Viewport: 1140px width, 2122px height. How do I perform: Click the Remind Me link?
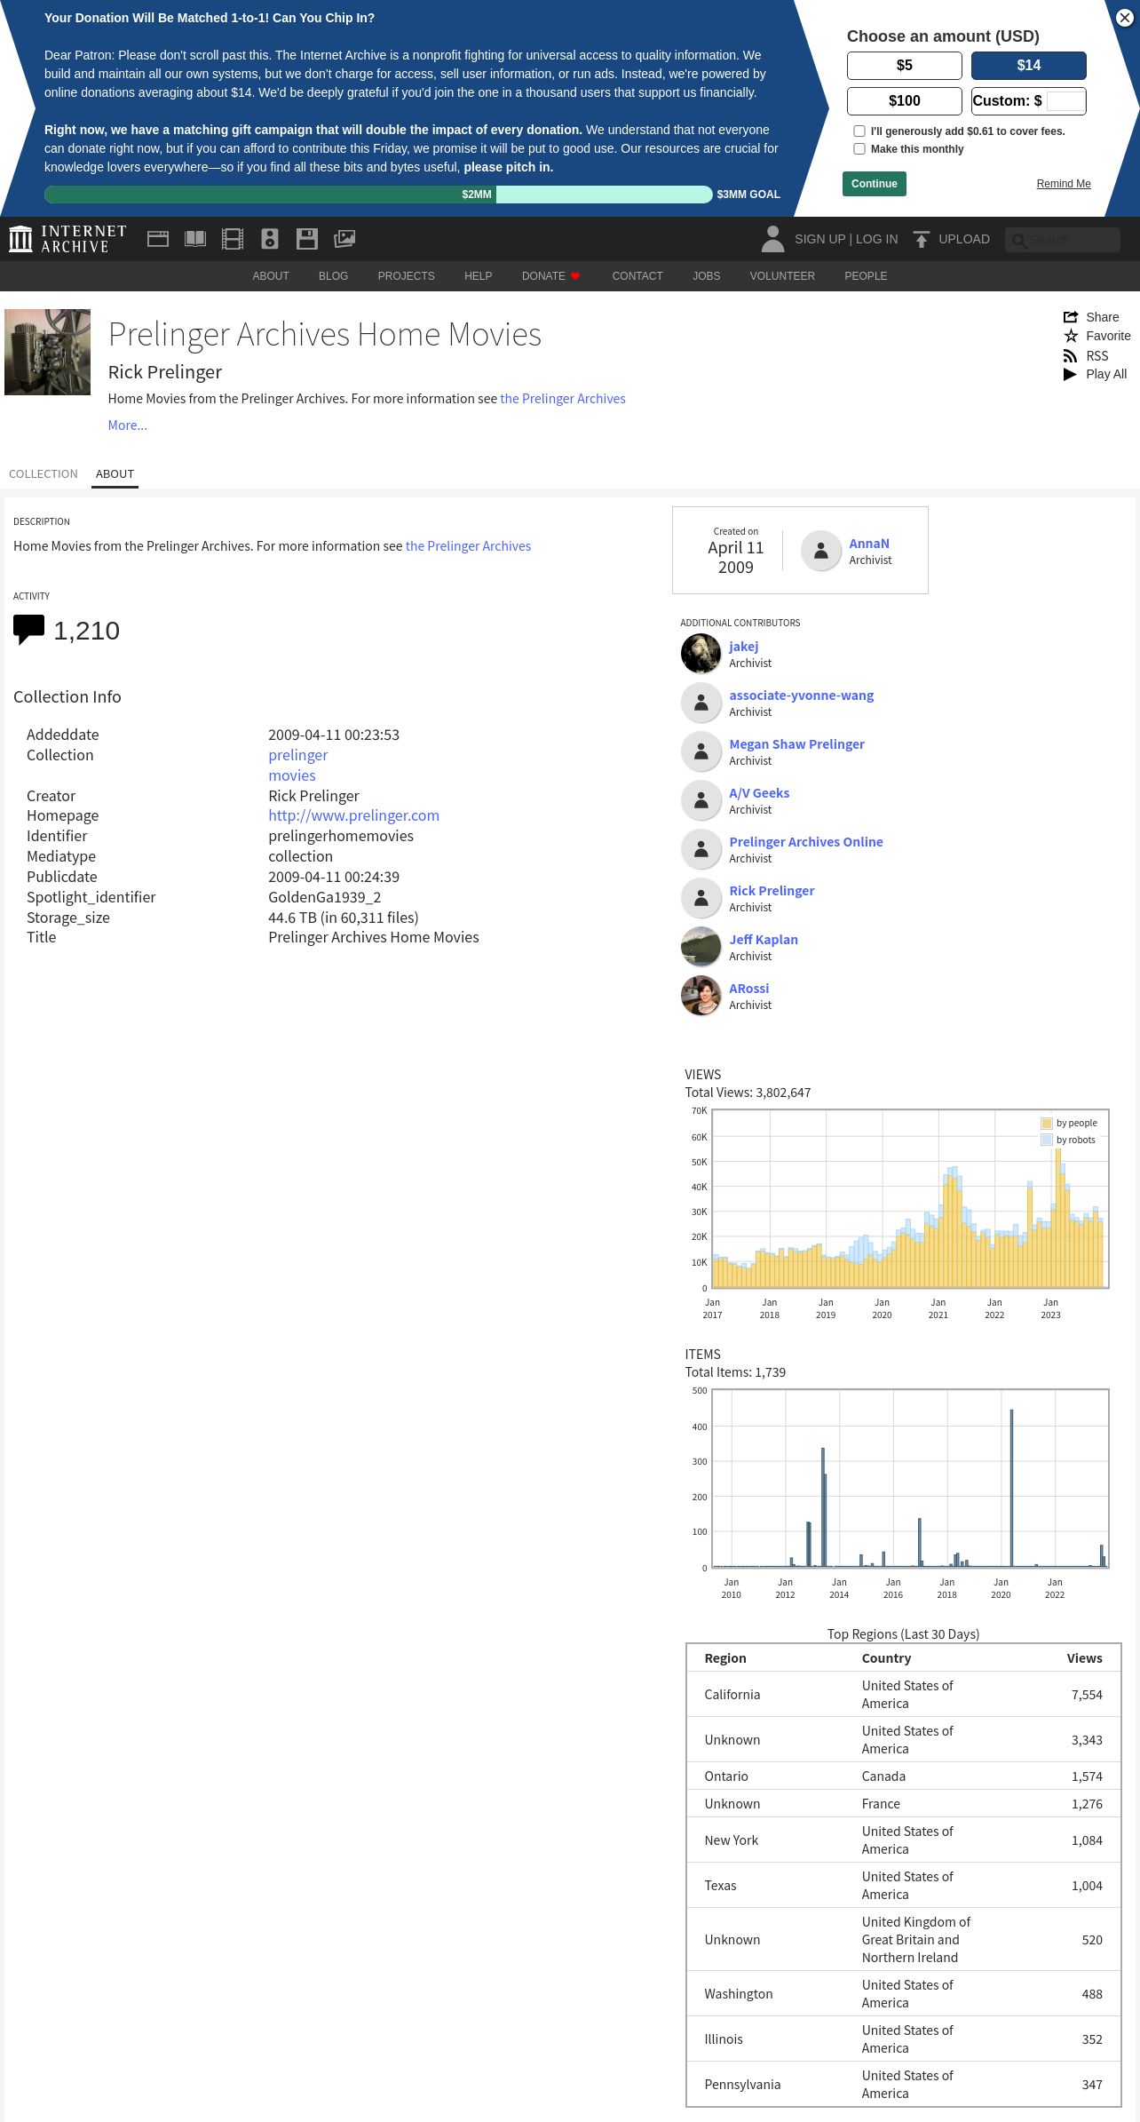tap(1064, 184)
